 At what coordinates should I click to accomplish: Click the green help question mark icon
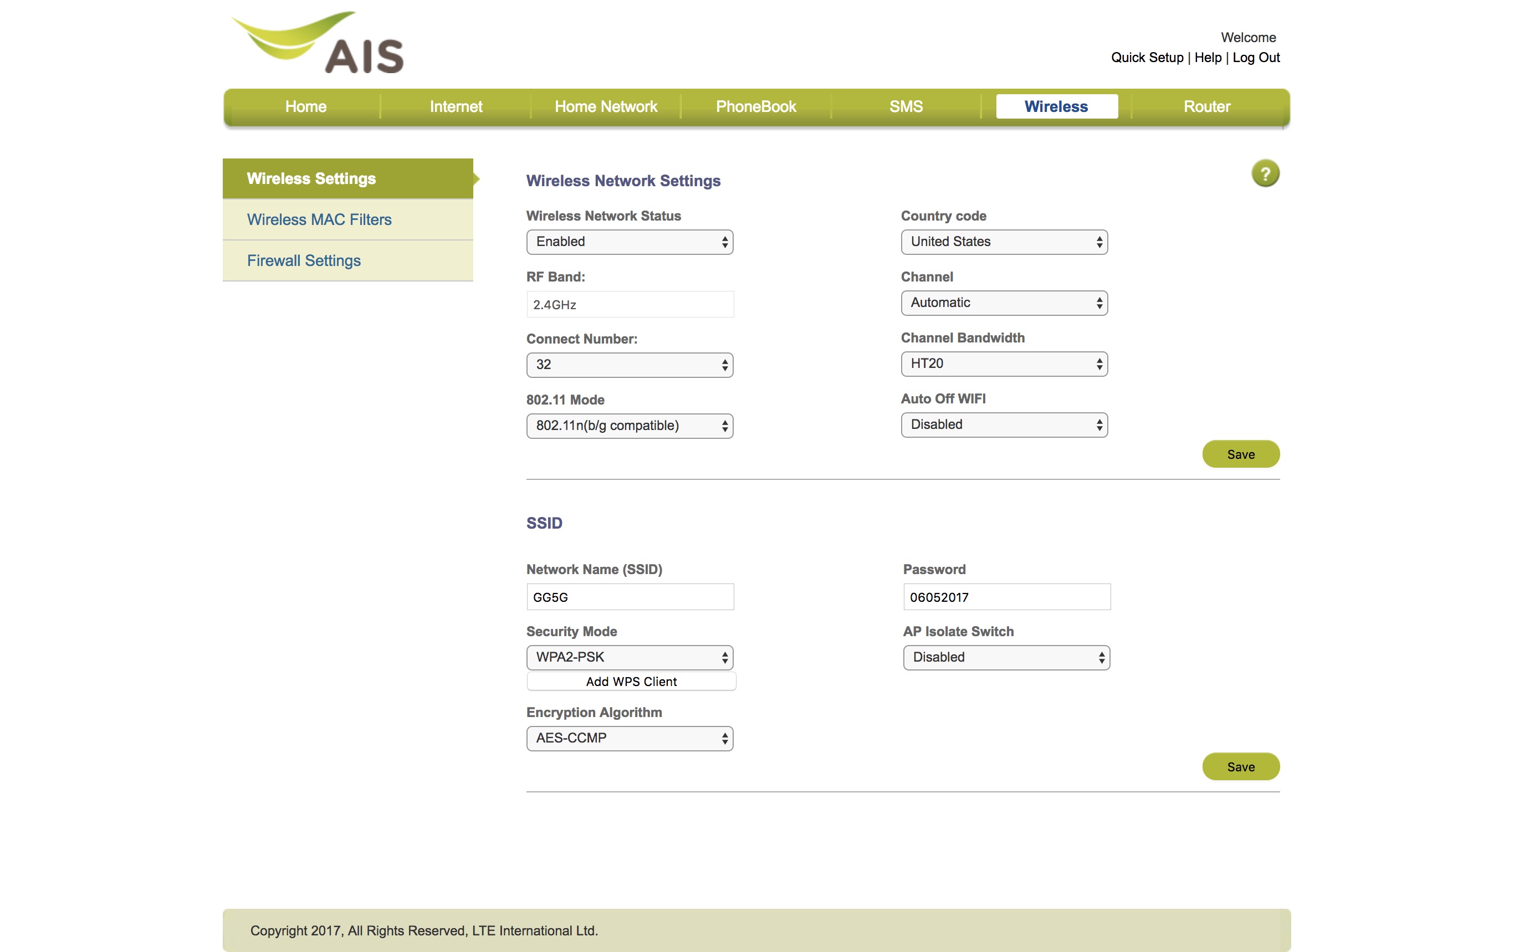click(x=1265, y=173)
